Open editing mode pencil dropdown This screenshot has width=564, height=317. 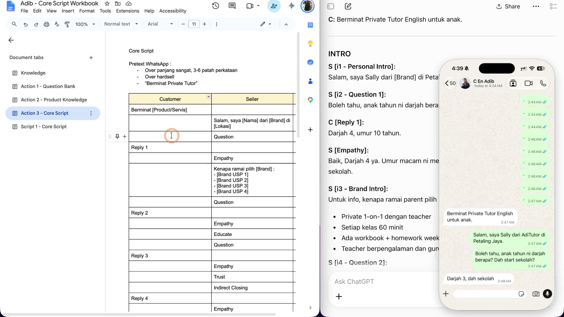[266, 24]
